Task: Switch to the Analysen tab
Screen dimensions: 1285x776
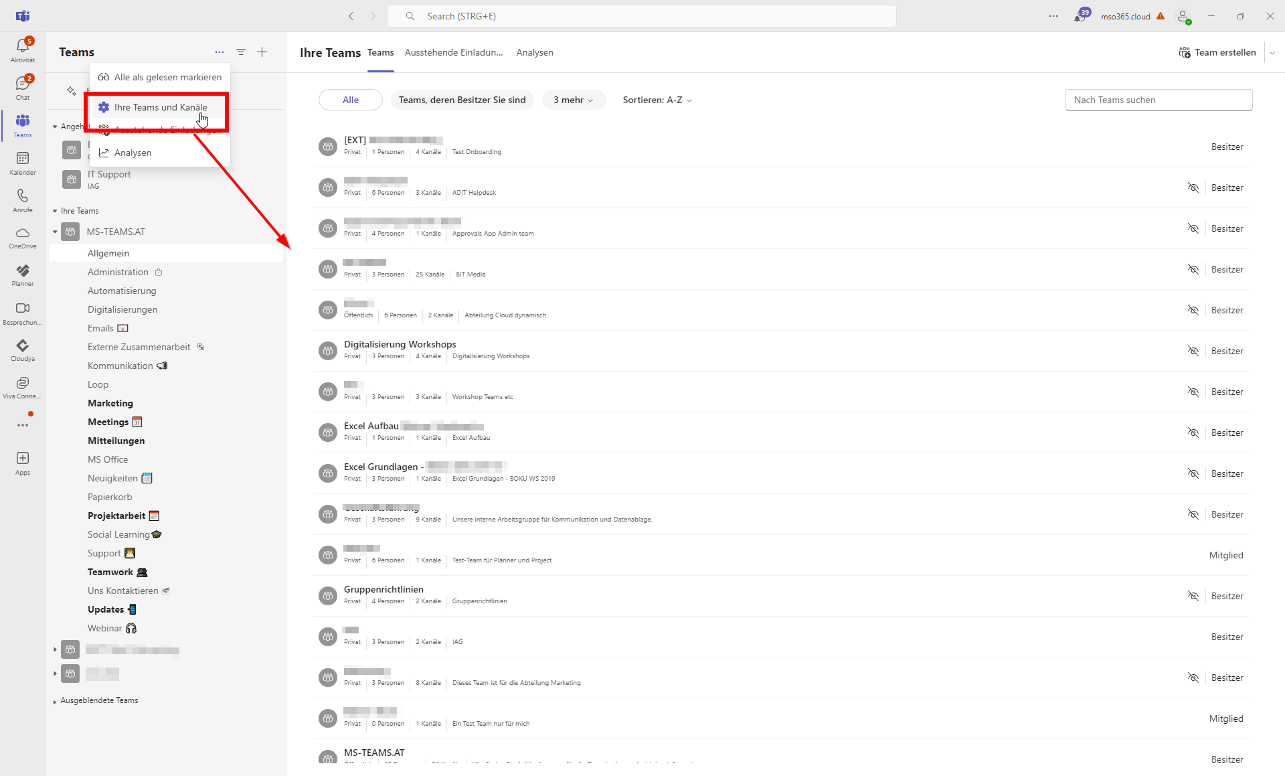Action: (x=535, y=52)
